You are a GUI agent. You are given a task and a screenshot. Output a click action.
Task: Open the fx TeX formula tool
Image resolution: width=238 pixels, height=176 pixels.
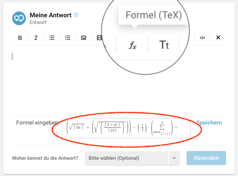pyautogui.click(x=133, y=45)
